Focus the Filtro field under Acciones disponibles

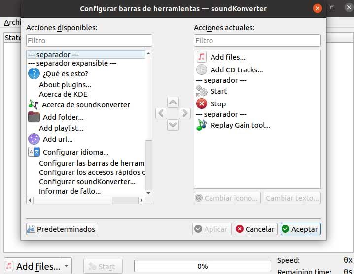[89, 40]
